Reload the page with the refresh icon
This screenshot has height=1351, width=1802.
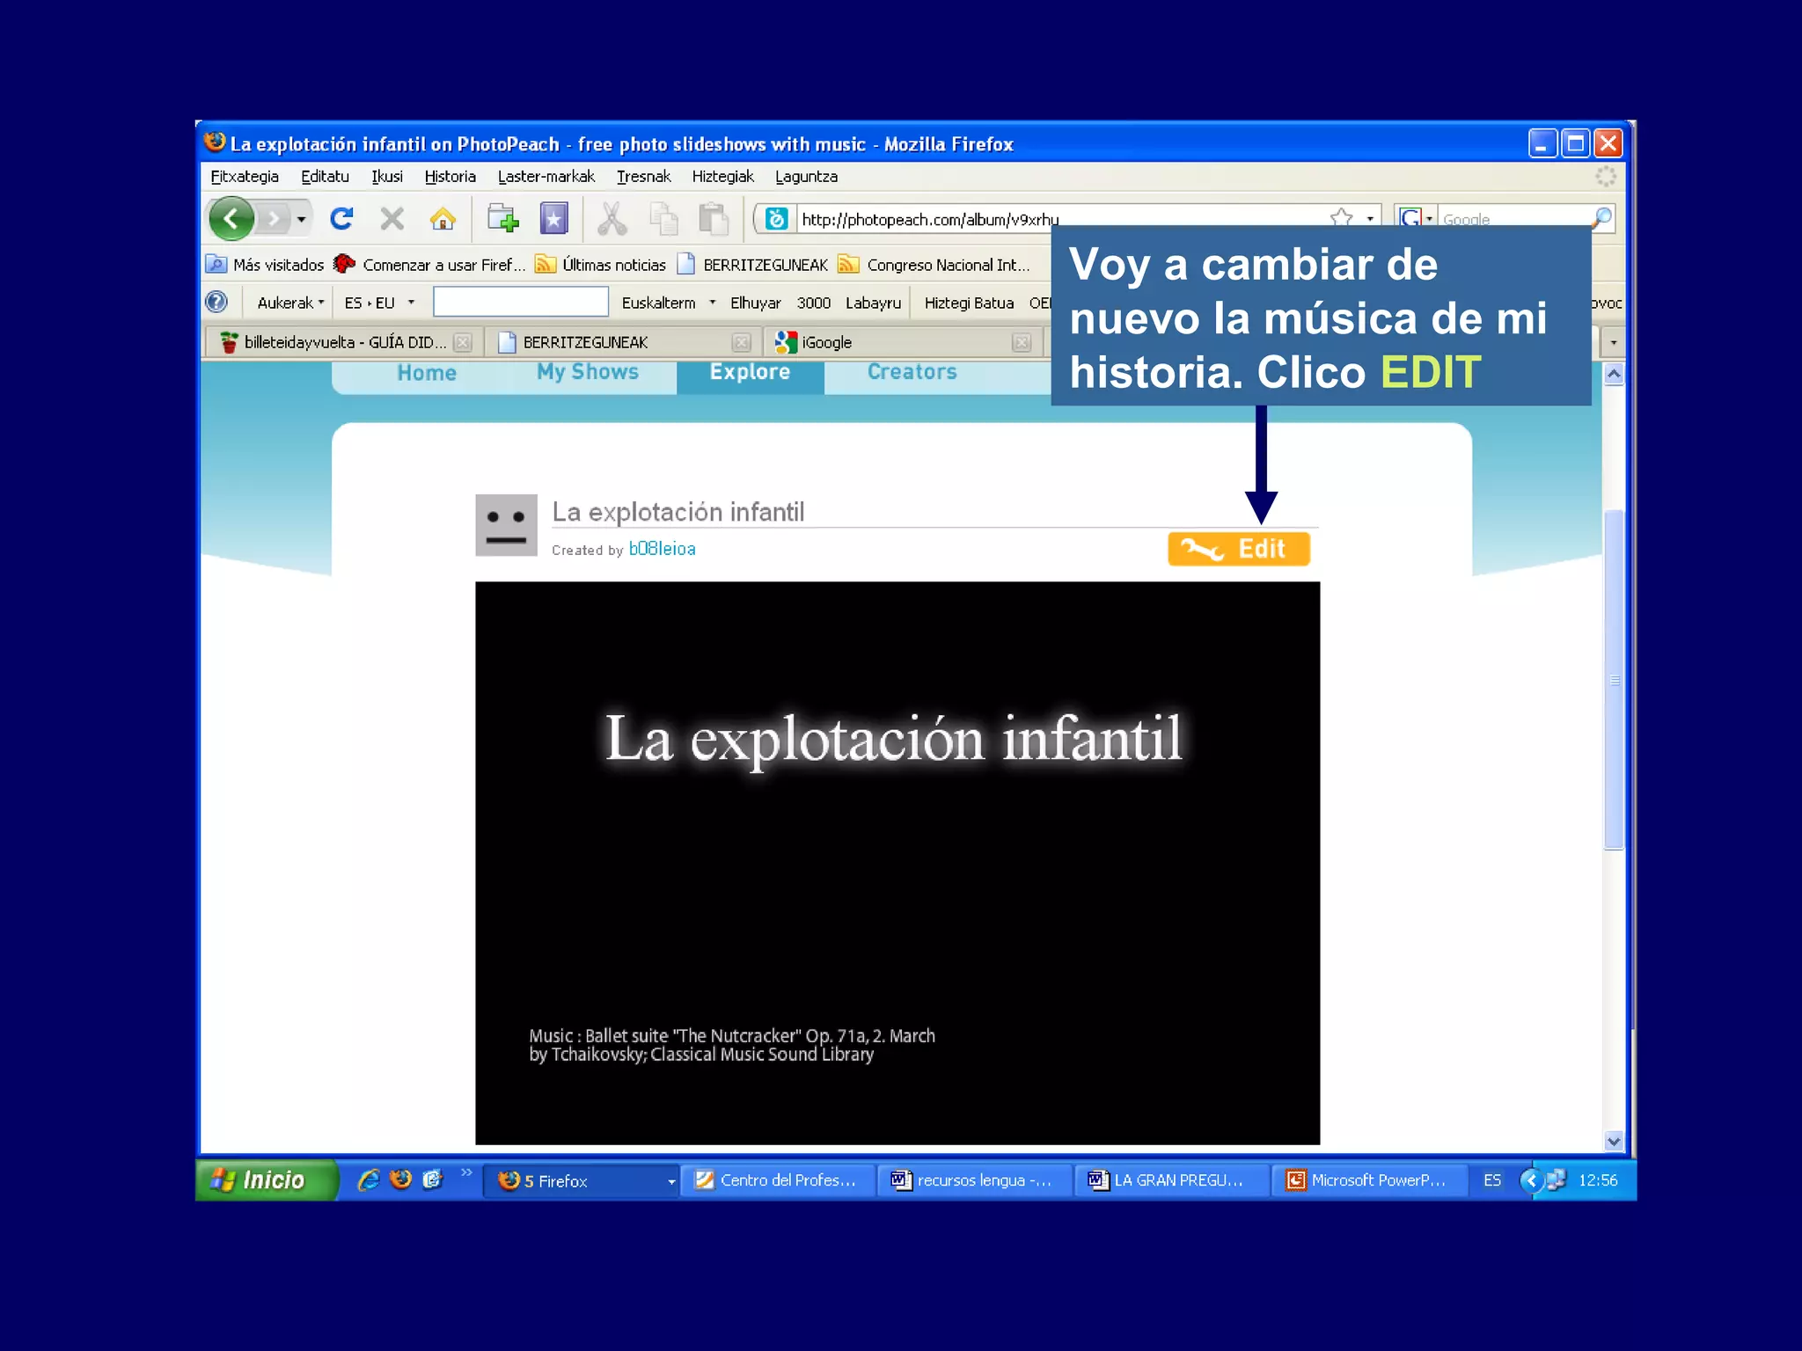tap(341, 218)
